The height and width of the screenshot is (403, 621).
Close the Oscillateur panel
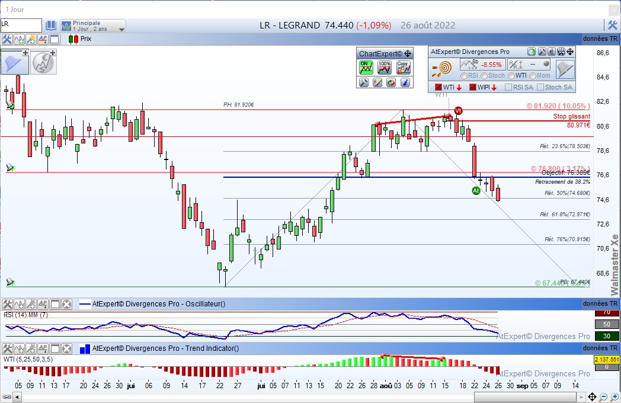pos(66,305)
